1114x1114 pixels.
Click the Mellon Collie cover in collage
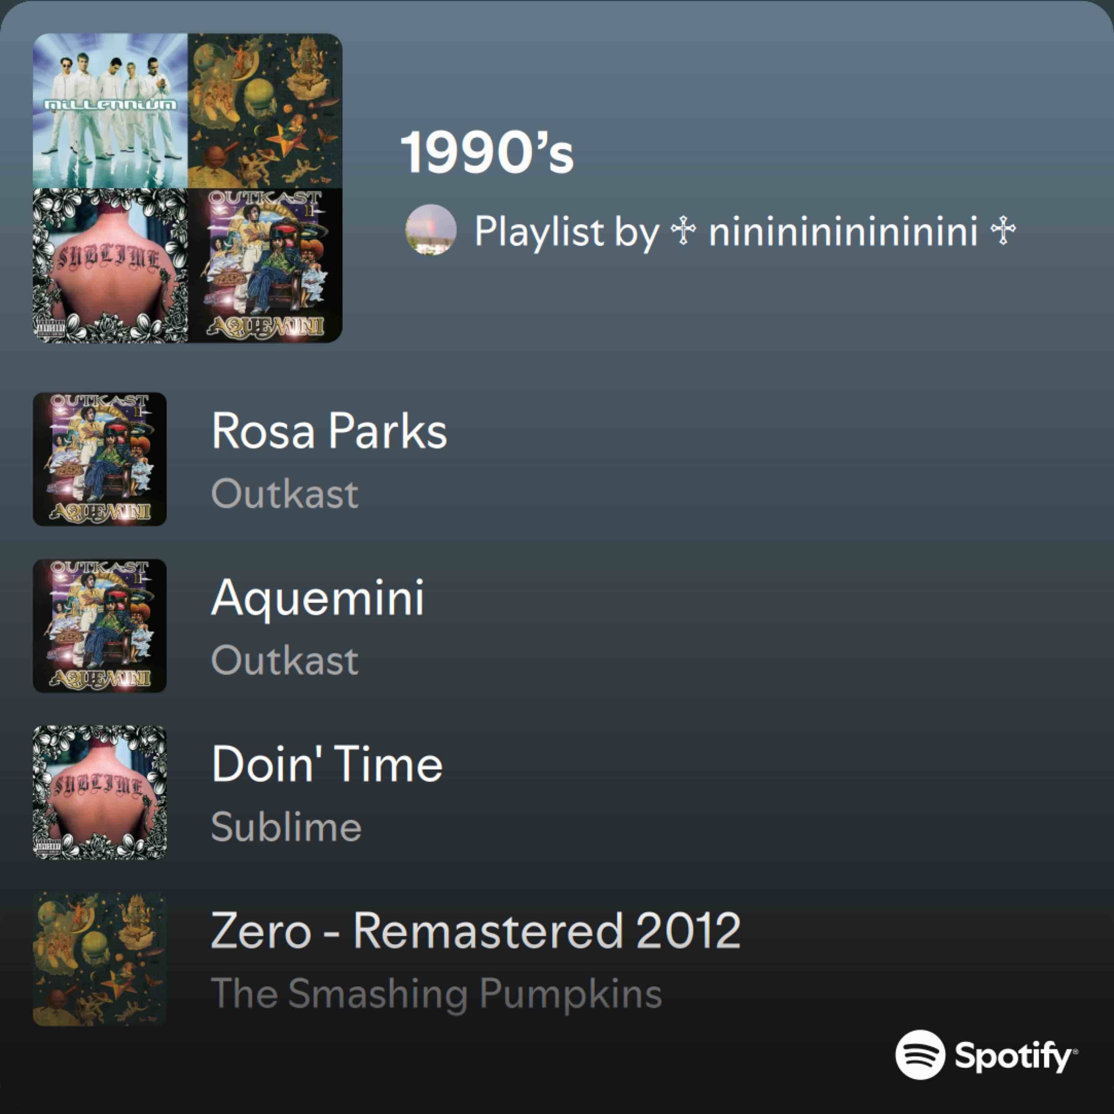pos(265,111)
